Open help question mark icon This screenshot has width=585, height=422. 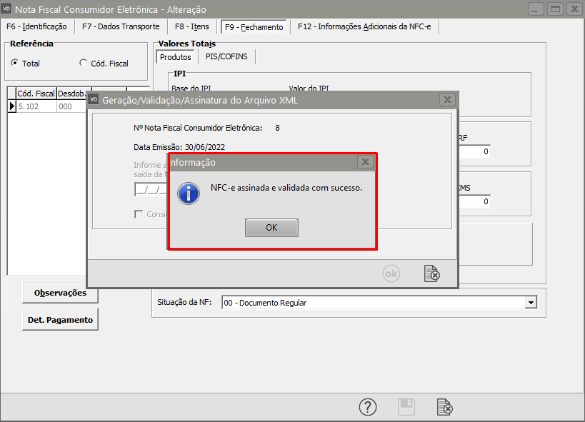(367, 407)
